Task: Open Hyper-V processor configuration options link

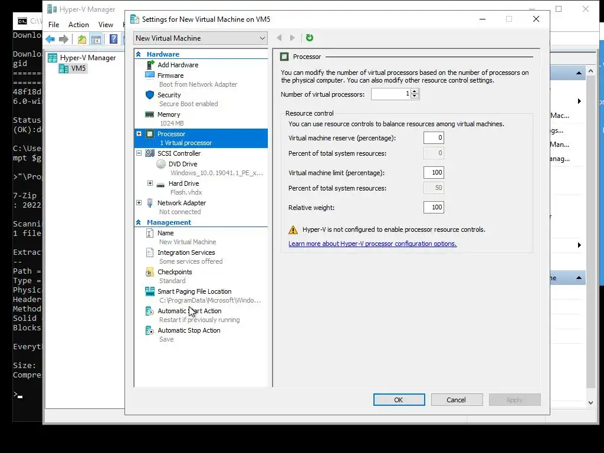Action: tap(373, 244)
